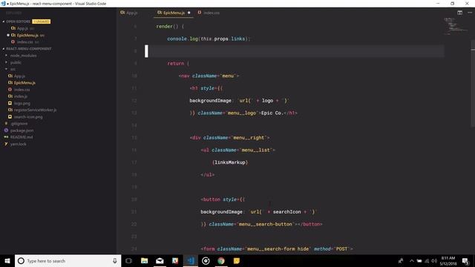The height and width of the screenshot is (267, 475).
Task: Click the VS Code taskbar icon
Action: 191,260
